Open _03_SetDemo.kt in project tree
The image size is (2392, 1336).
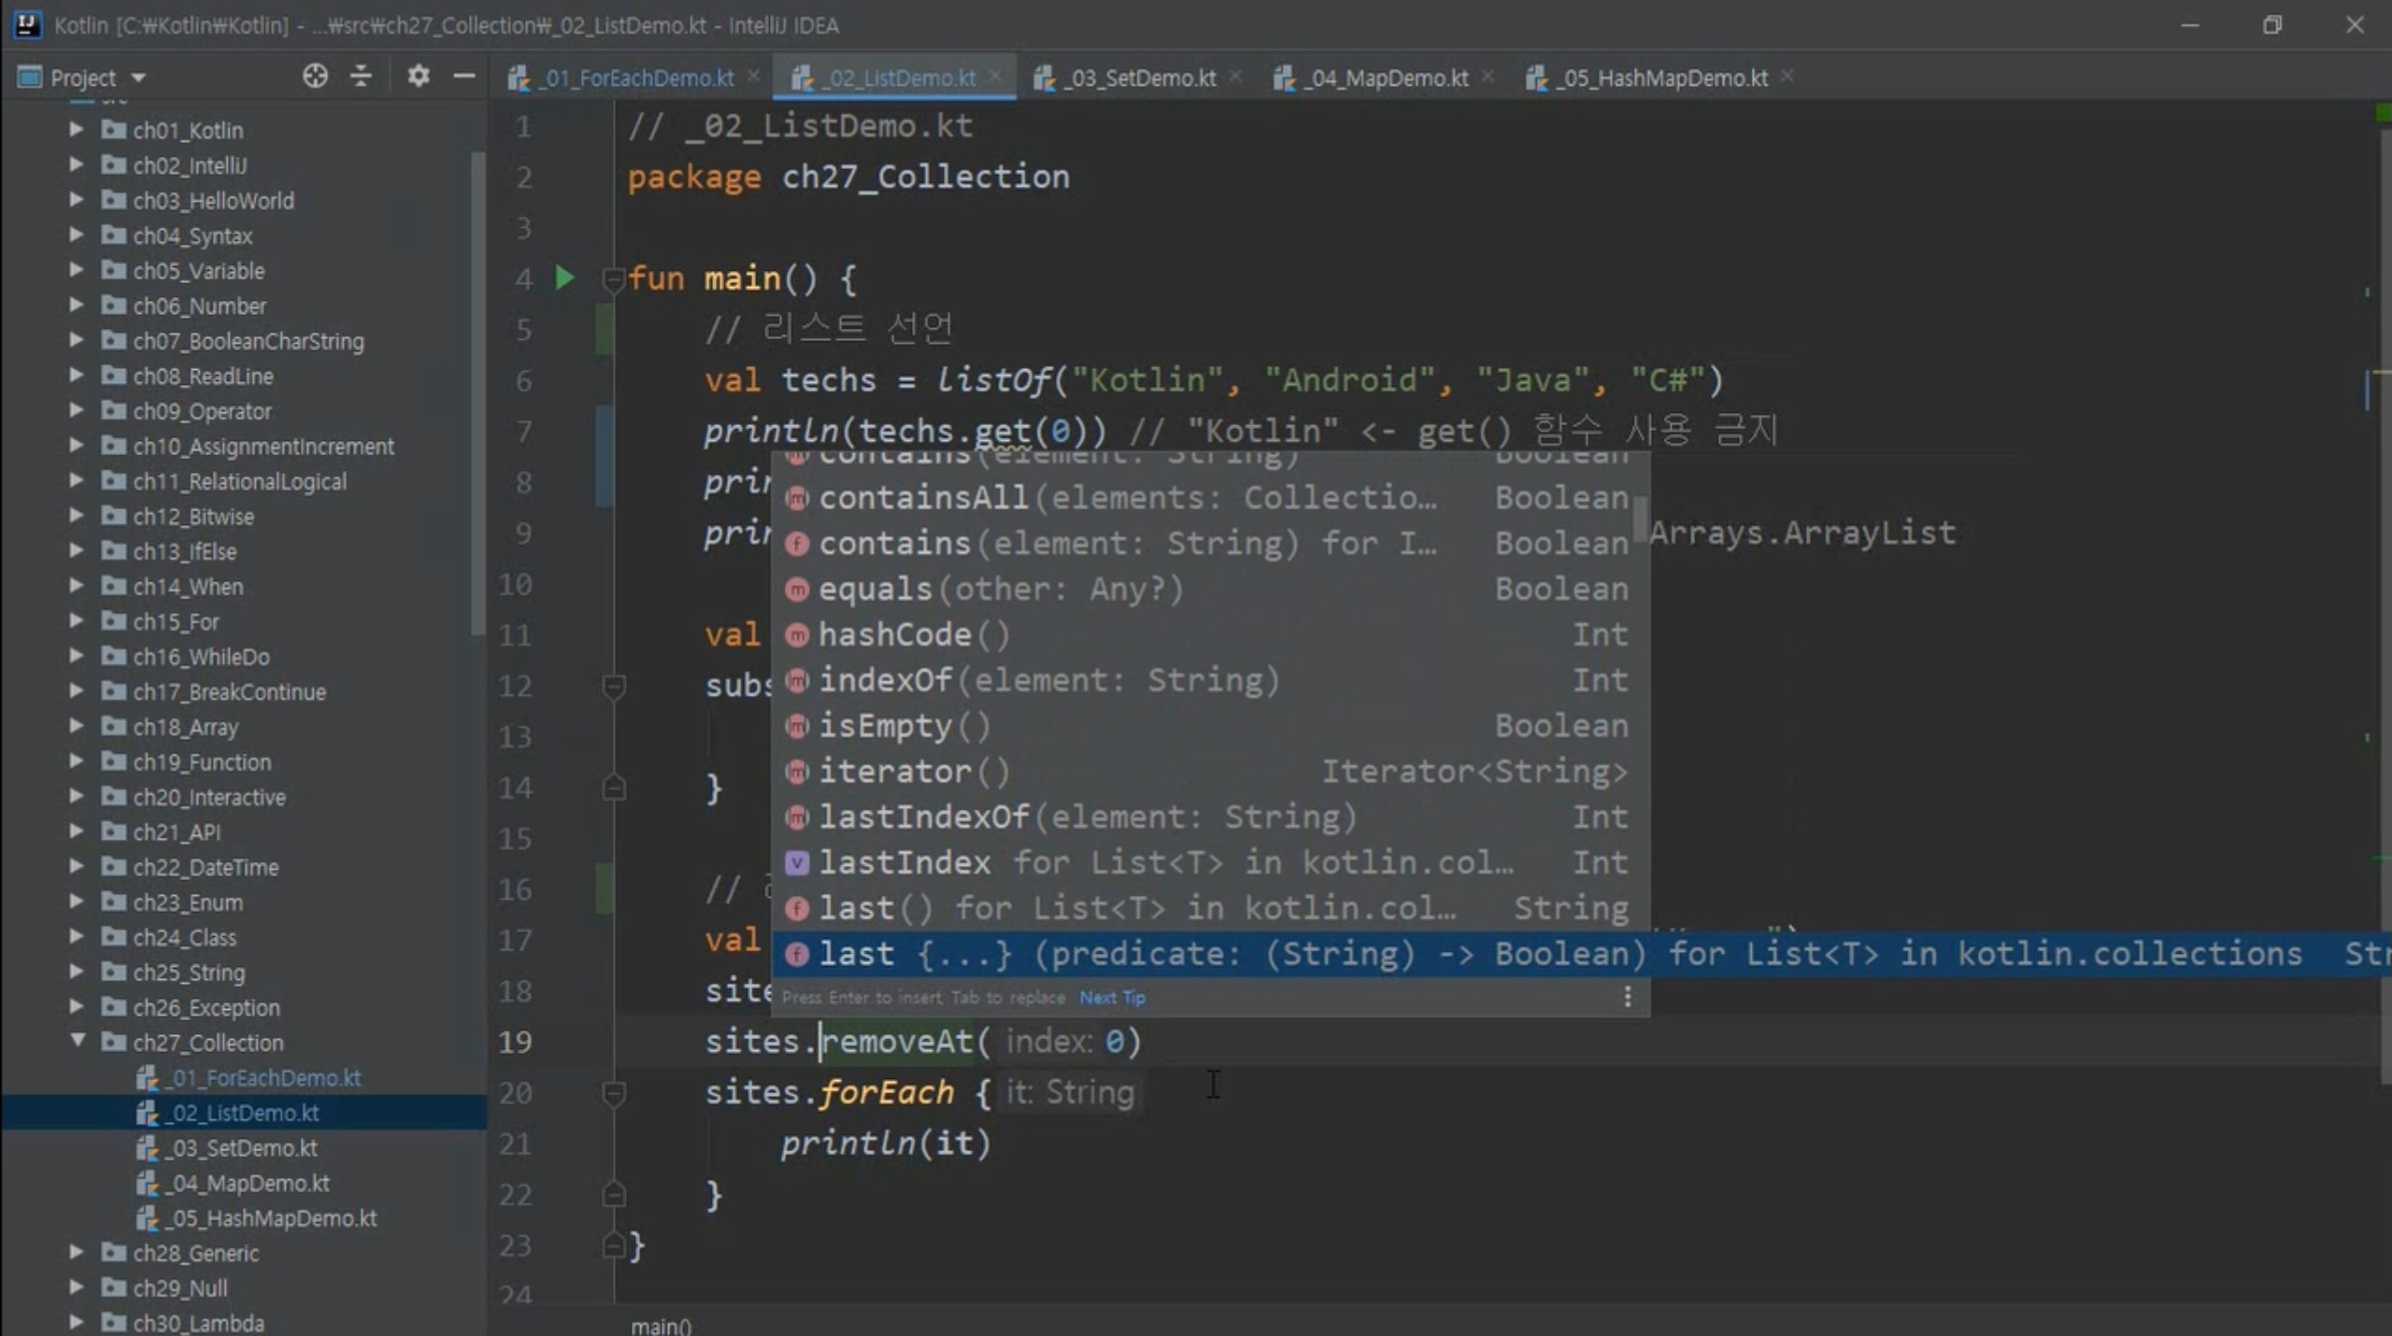coord(243,1147)
